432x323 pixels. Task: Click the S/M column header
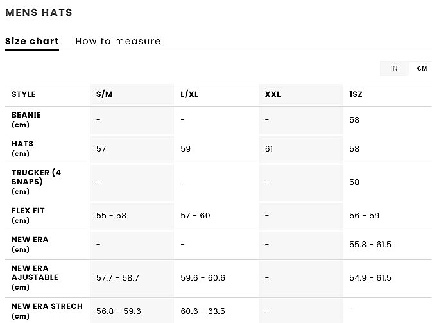[x=104, y=94]
